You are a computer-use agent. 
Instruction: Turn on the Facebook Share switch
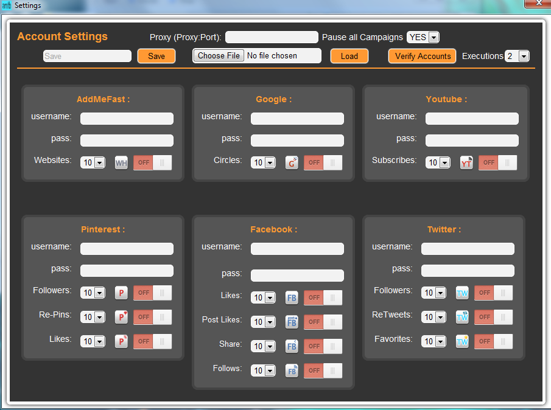[x=323, y=346]
